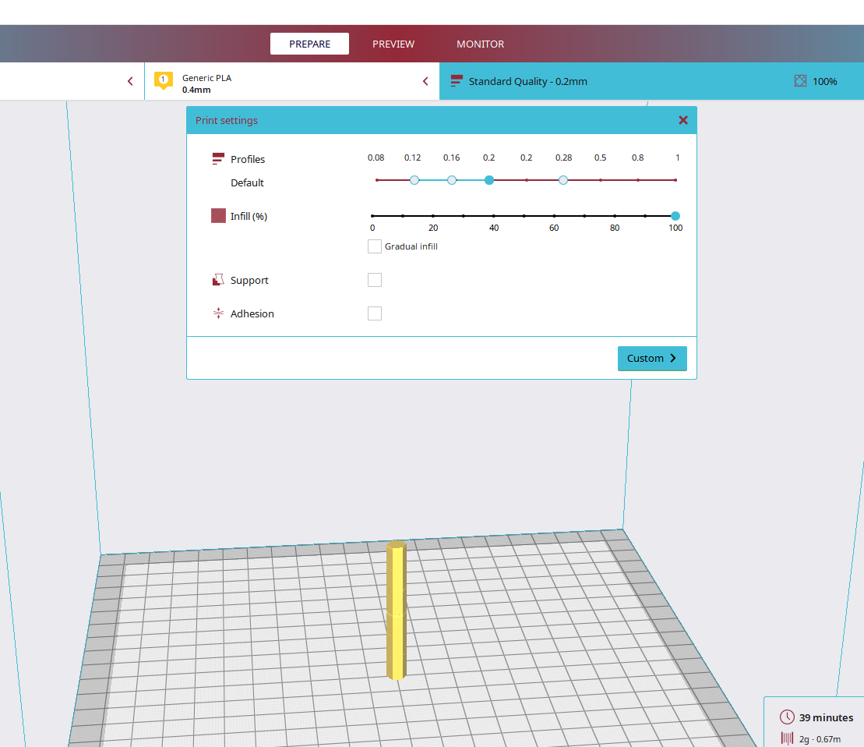Click the profile icon beside Standard Quality
The width and height of the screenshot is (864, 747).
(x=457, y=81)
